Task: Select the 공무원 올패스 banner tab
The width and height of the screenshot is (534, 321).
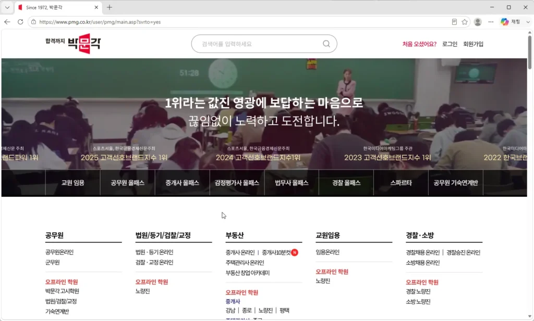Action: [127, 183]
